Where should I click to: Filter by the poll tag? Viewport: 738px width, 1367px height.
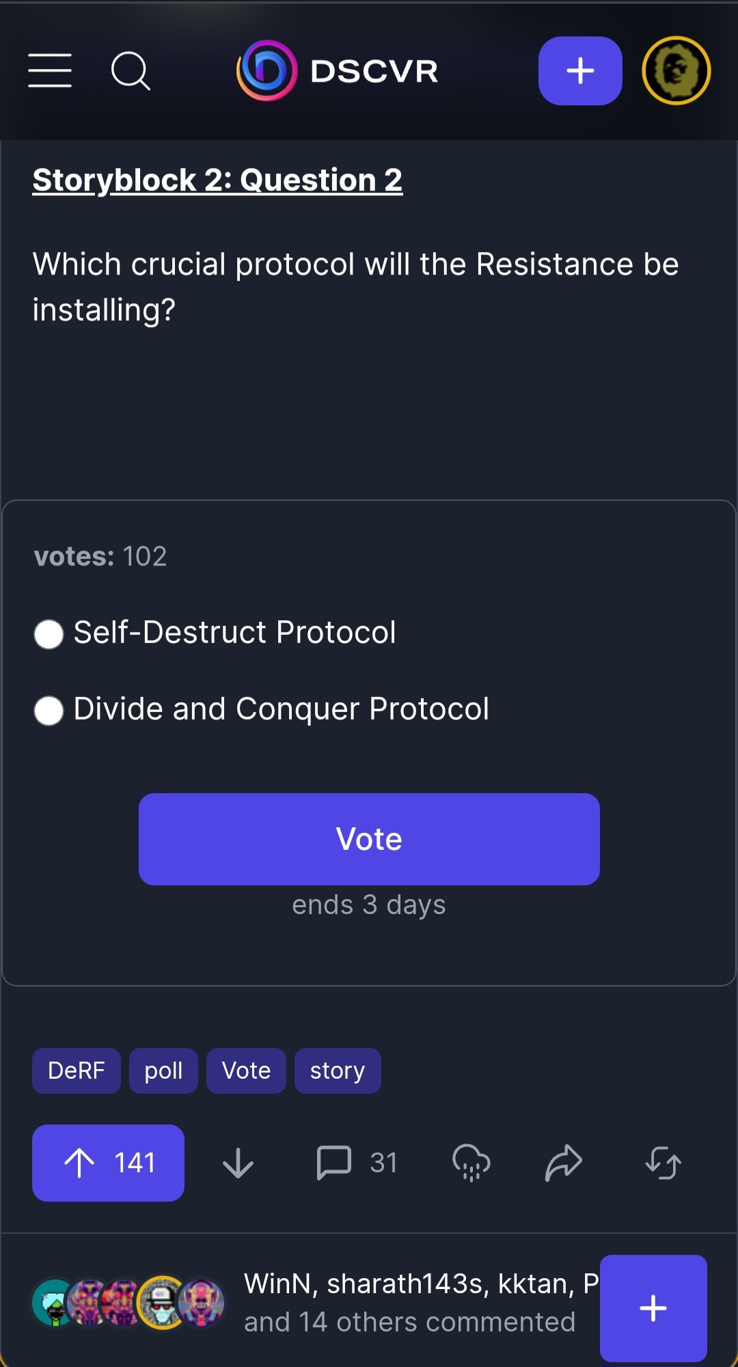(x=163, y=1071)
